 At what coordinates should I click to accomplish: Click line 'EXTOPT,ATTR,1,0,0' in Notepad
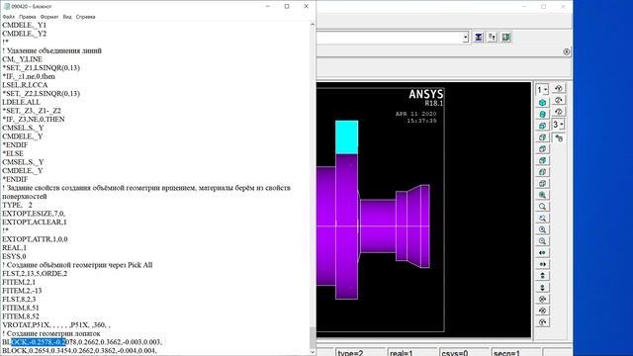pos(35,239)
